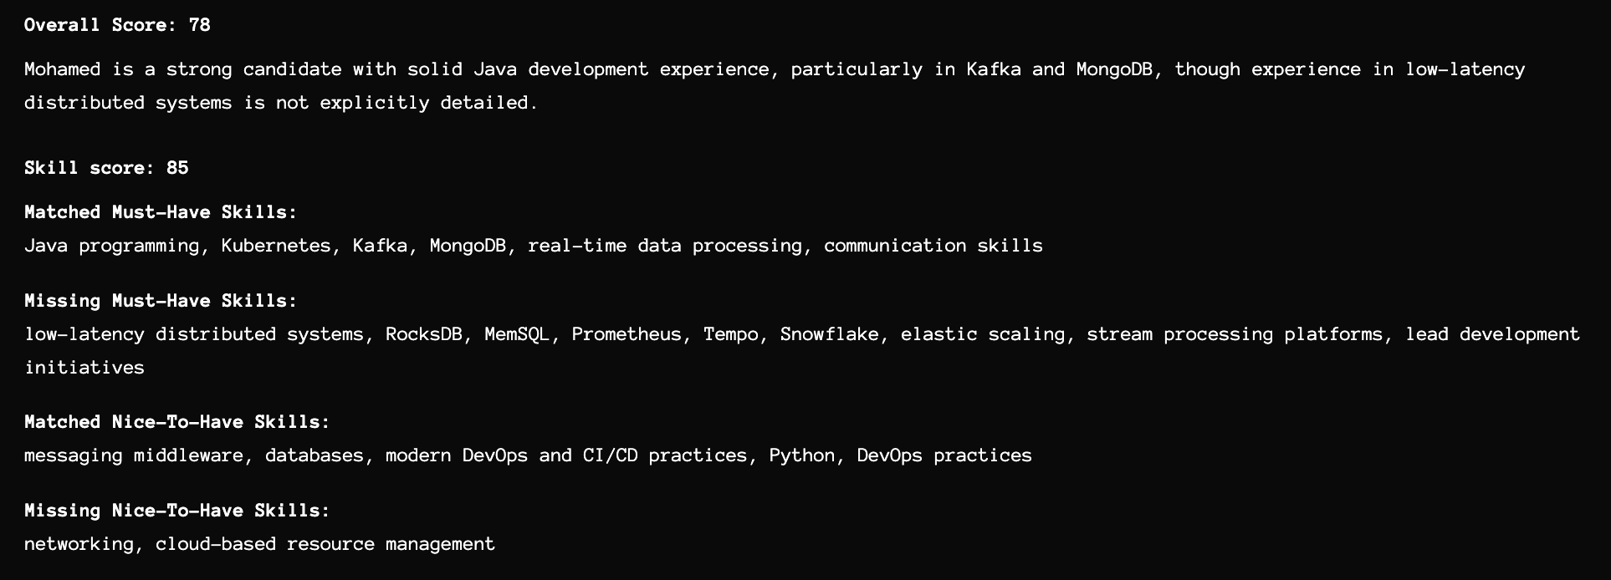The width and height of the screenshot is (1611, 580).
Task: Click networking in missing nice-to-have skills
Action: tap(79, 544)
